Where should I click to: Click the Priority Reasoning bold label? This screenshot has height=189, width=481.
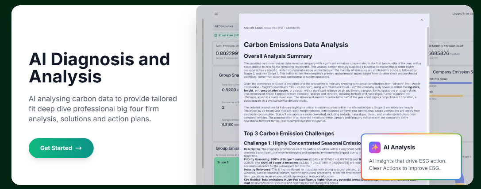[x=256, y=159]
